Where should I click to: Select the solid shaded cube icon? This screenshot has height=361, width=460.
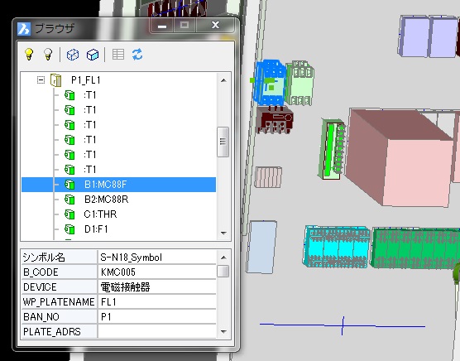pos(93,55)
